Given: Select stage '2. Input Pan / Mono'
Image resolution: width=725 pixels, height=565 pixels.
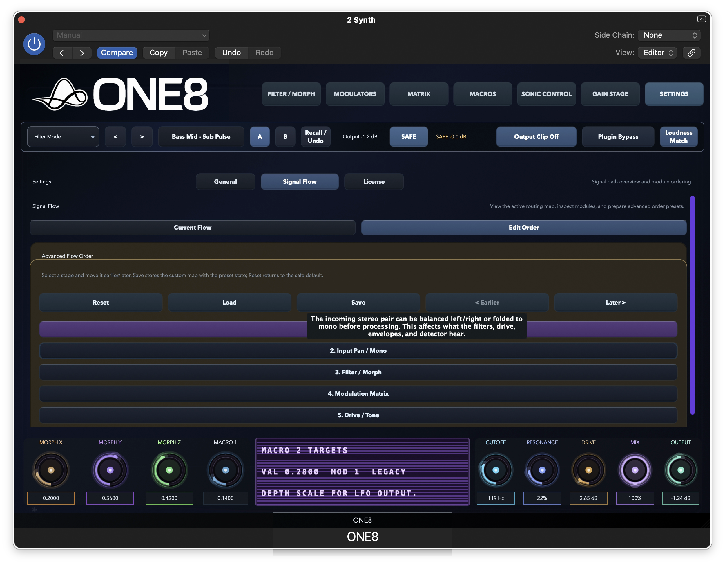Looking at the screenshot, I should click(358, 351).
